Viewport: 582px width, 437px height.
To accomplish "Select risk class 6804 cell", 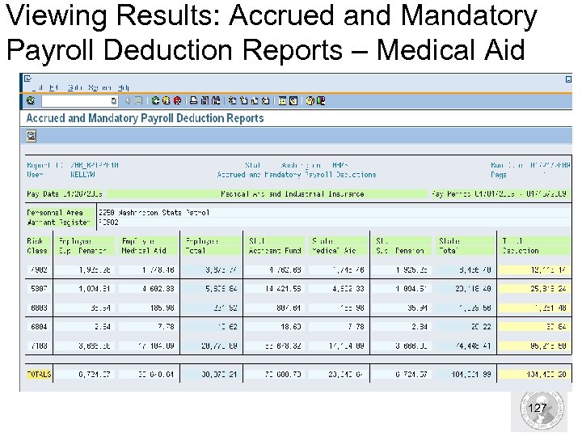I will click(39, 327).
